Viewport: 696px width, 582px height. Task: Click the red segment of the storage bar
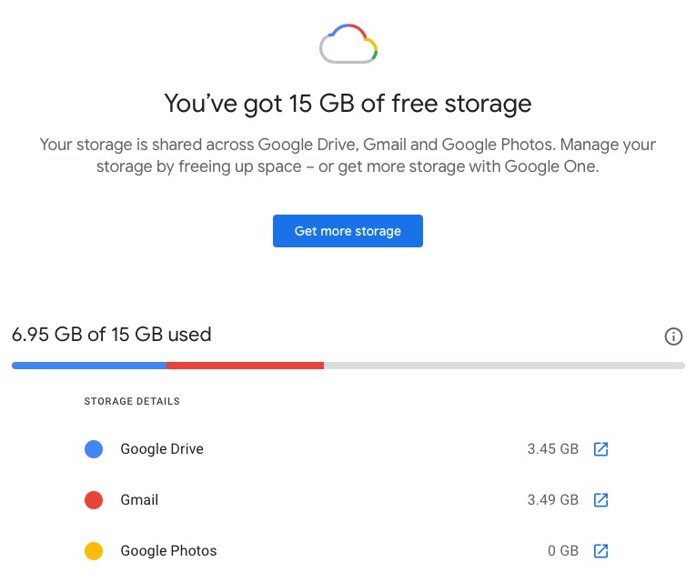click(245, 366)
